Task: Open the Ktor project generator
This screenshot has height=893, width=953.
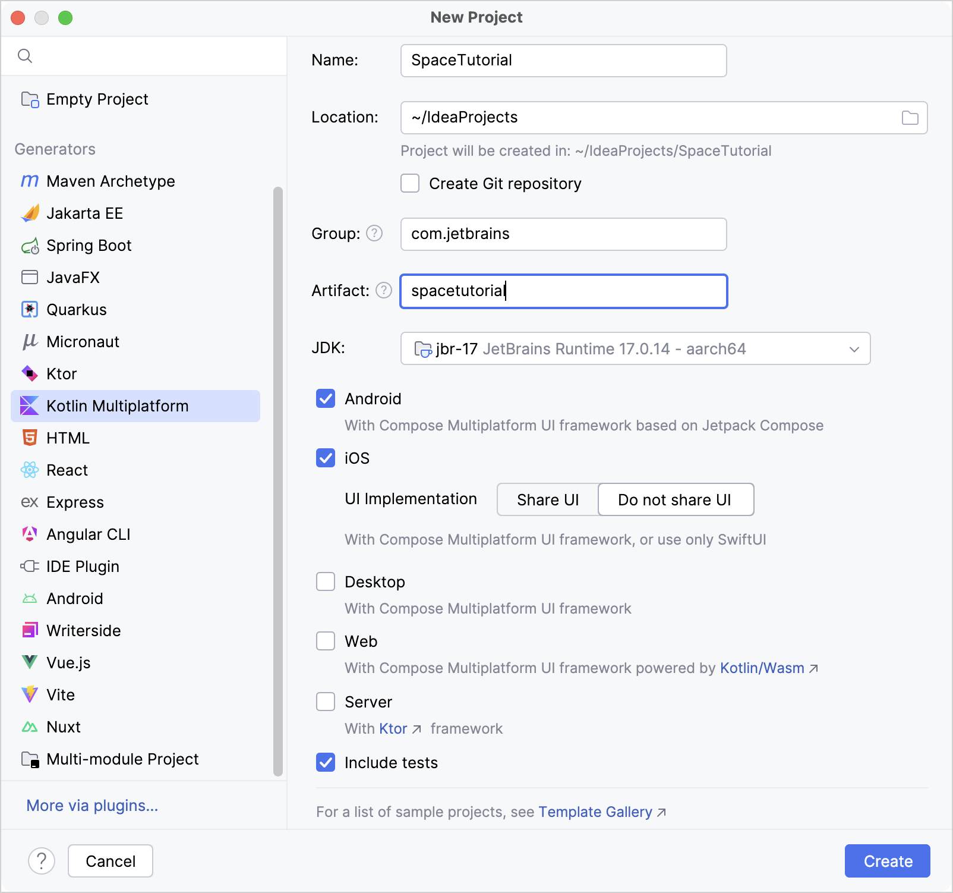Action: tap(61, 373)
